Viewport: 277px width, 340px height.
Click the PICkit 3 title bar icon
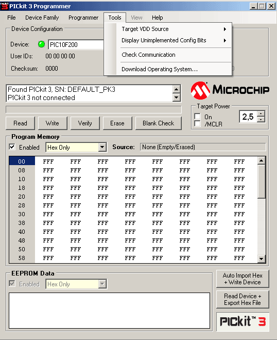[x=4, y=6]
